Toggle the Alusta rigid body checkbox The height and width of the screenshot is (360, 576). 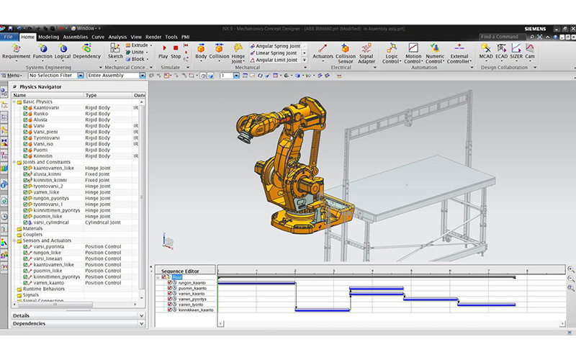pyautogui.click(x=25, y=120)
